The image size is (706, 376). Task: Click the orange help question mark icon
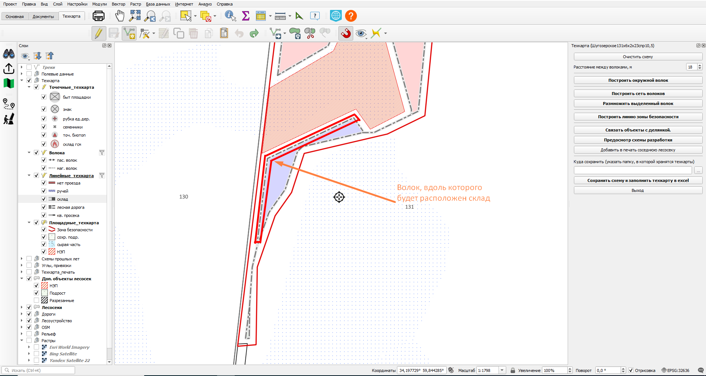(351, 16)
